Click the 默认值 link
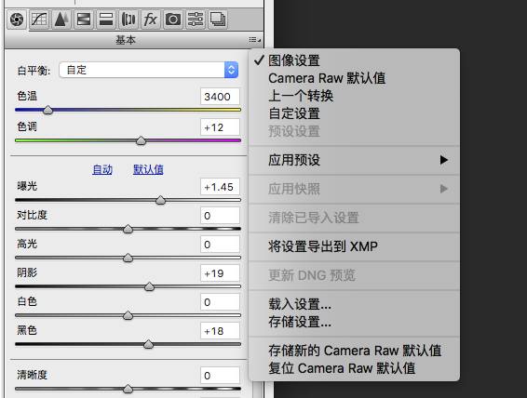The height and width of the screenshot is (398, 527). point(148,169)
